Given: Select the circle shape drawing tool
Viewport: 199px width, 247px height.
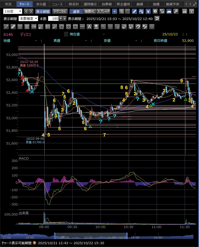Looking at the screenshot, I should pyautogui.click(x=68, y=27).
